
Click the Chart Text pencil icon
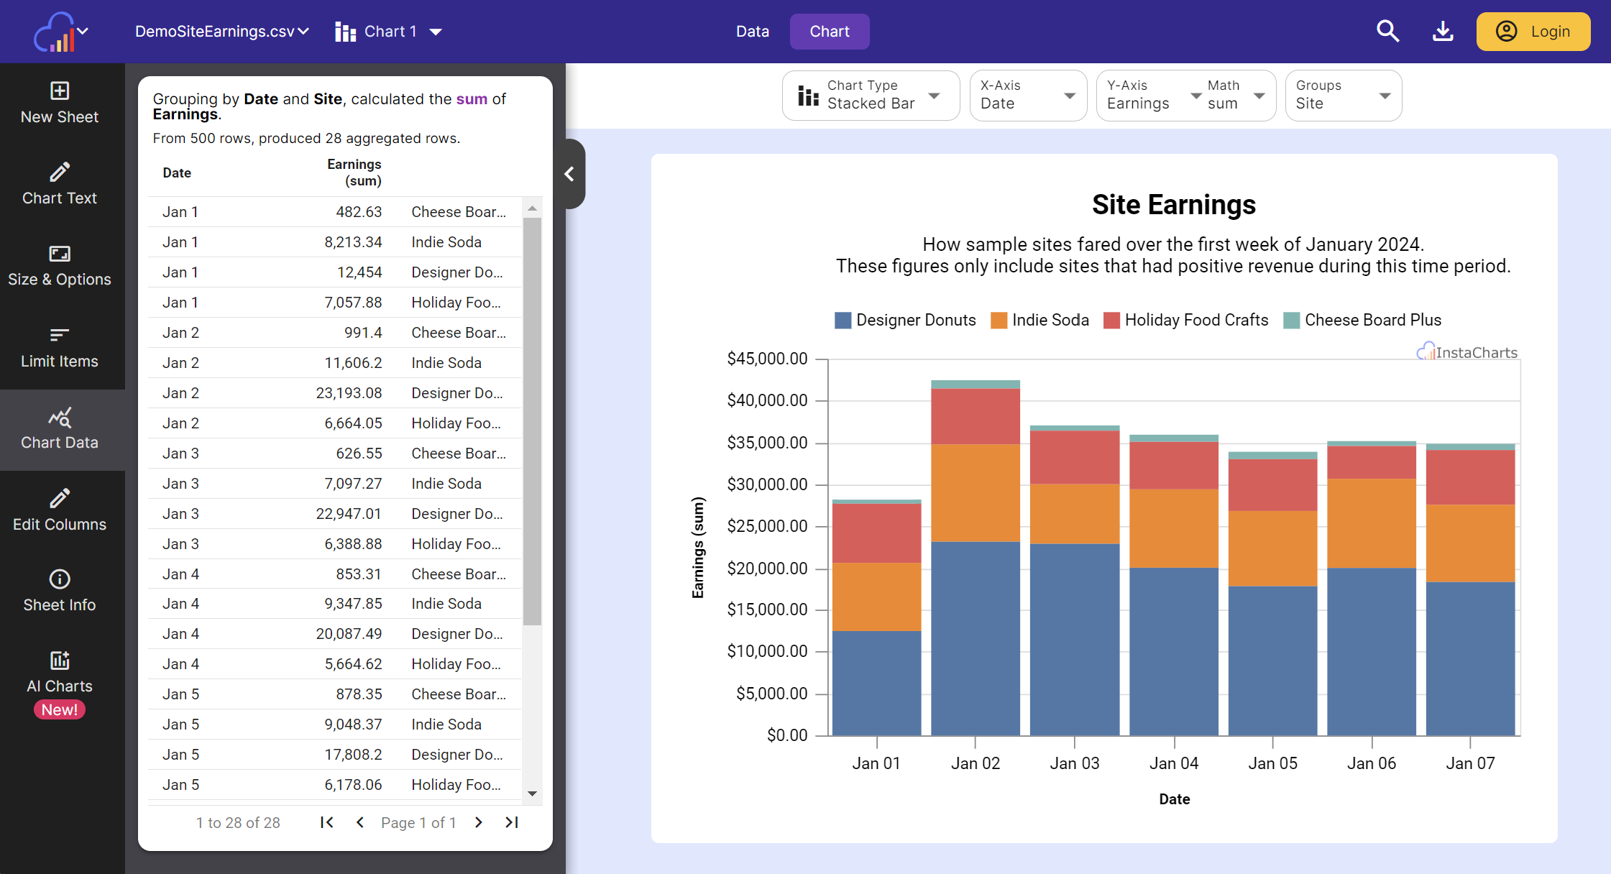tap(60, 172)
